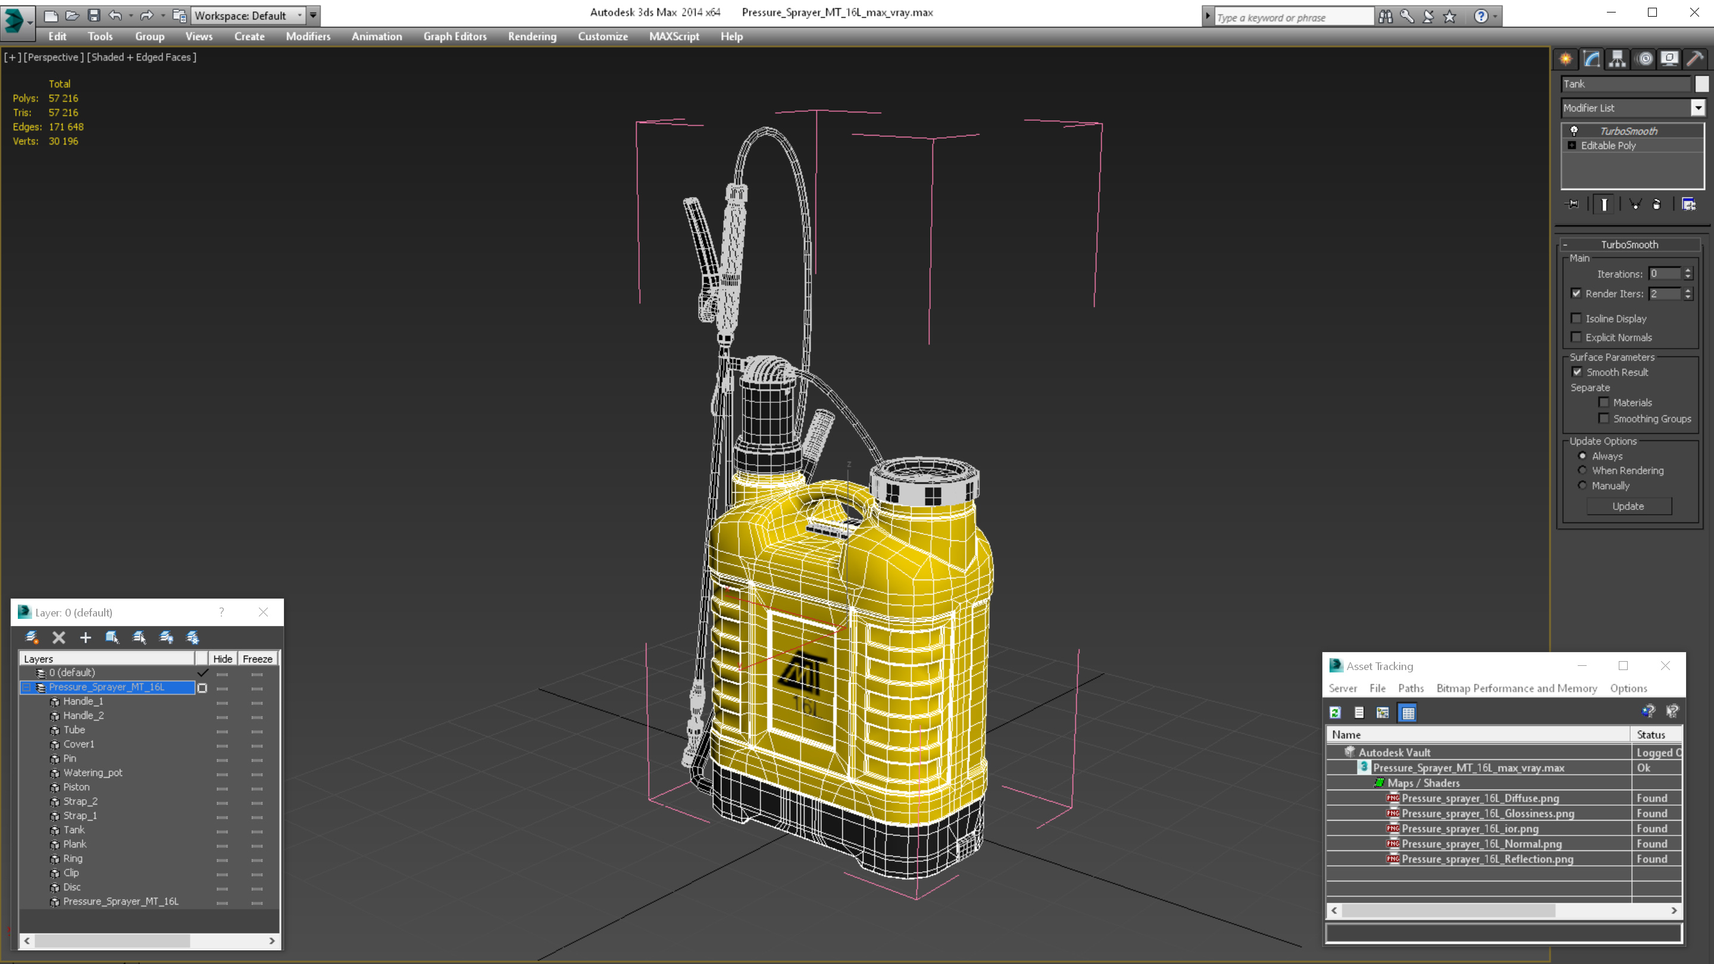Open the Paths menu in Asset Tracking

coord(1410,688)
